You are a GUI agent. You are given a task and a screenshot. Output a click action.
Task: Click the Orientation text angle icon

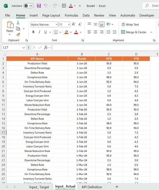point(108,24)
